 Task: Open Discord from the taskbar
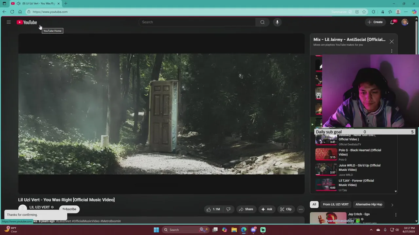tap(253, 230)
